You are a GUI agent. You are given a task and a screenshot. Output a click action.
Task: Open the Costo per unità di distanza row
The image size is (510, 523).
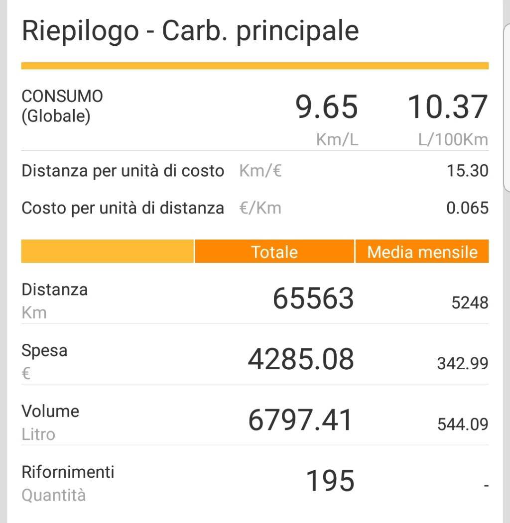click(x=123, y=208)
